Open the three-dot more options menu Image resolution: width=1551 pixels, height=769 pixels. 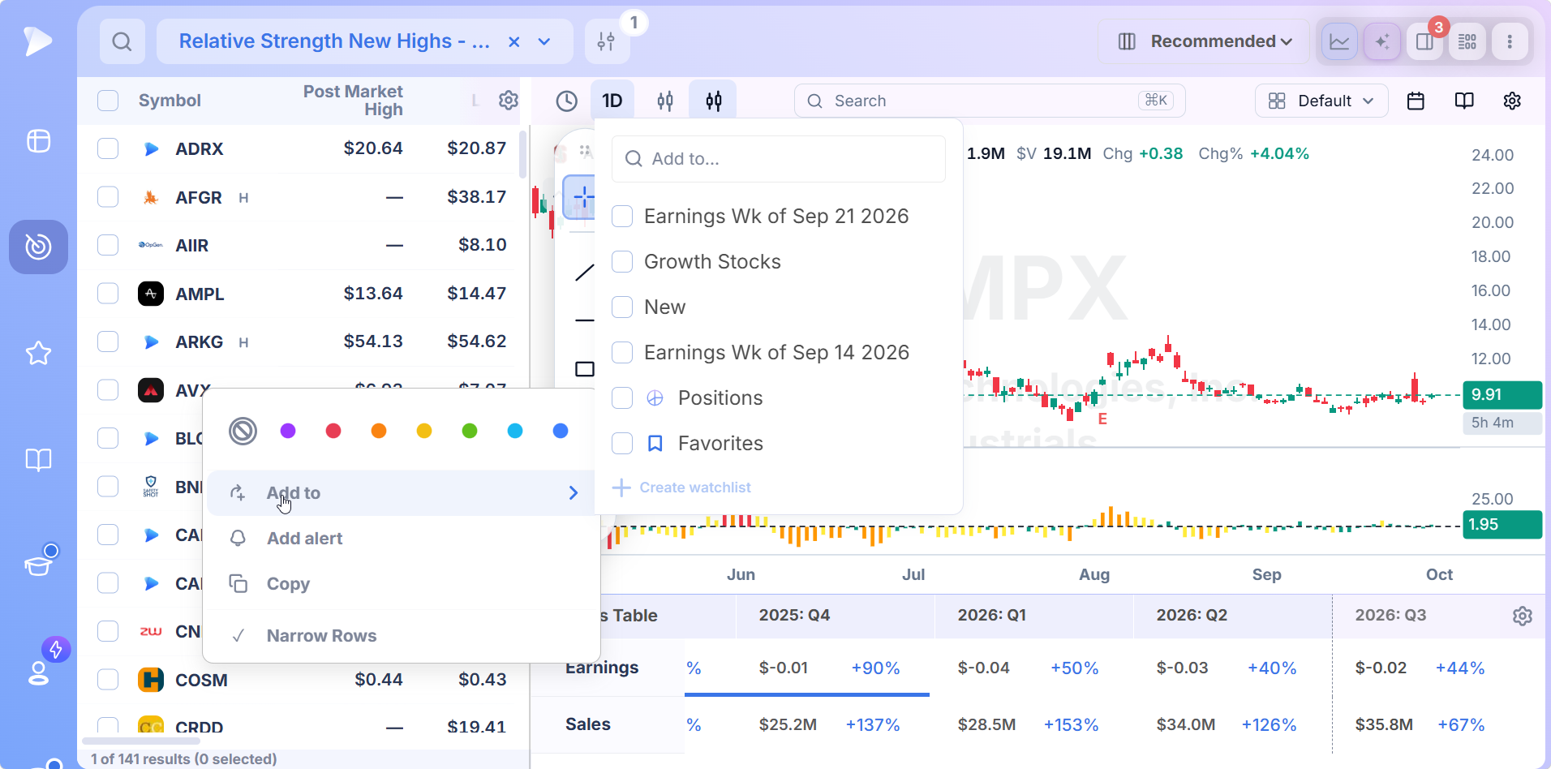point(1510,41)
